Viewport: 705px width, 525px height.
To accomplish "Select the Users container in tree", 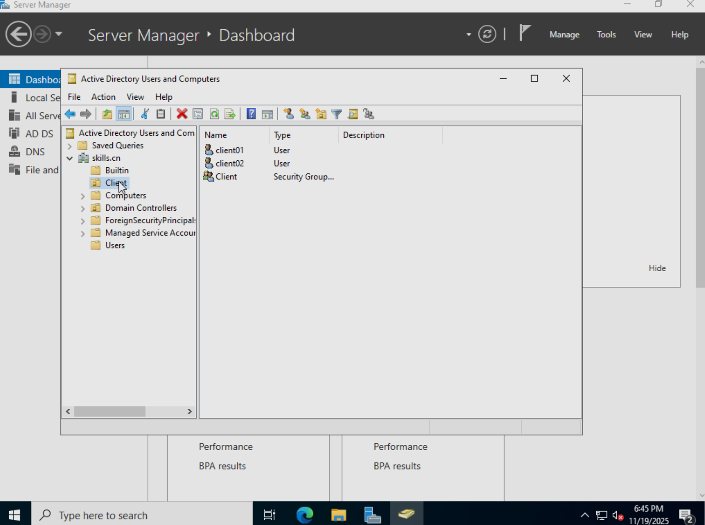I will pyautogui.click(x=115, y=245).
